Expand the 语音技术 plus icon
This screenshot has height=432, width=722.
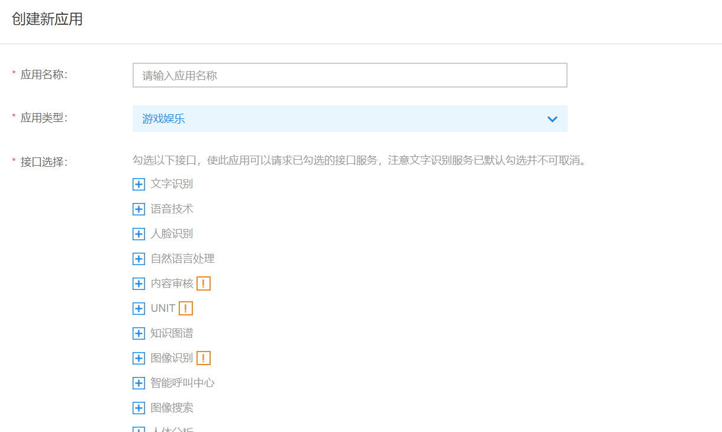tap(138, 209)
